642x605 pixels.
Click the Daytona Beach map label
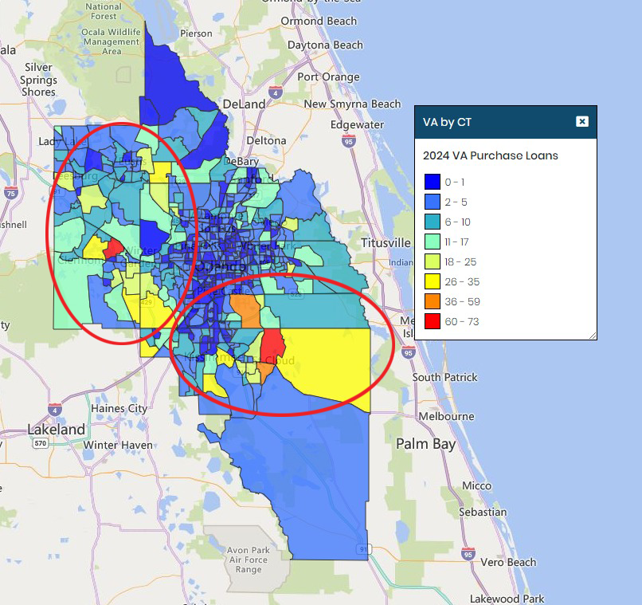(x=325, y=45)
